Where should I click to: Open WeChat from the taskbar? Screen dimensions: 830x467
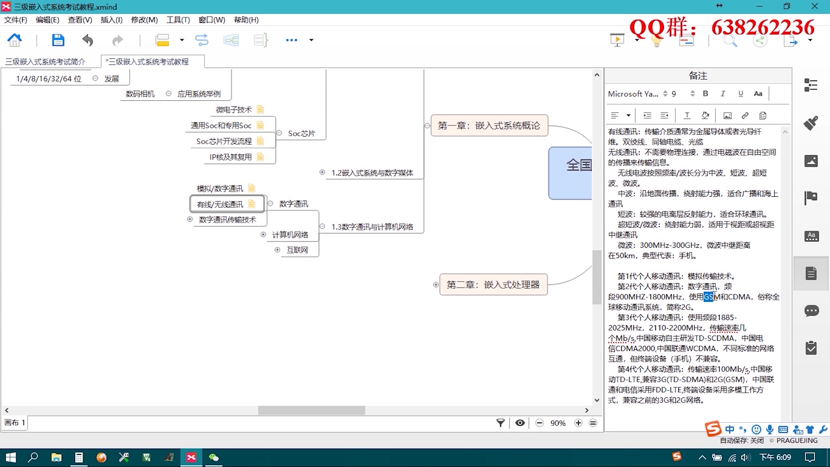214,457
